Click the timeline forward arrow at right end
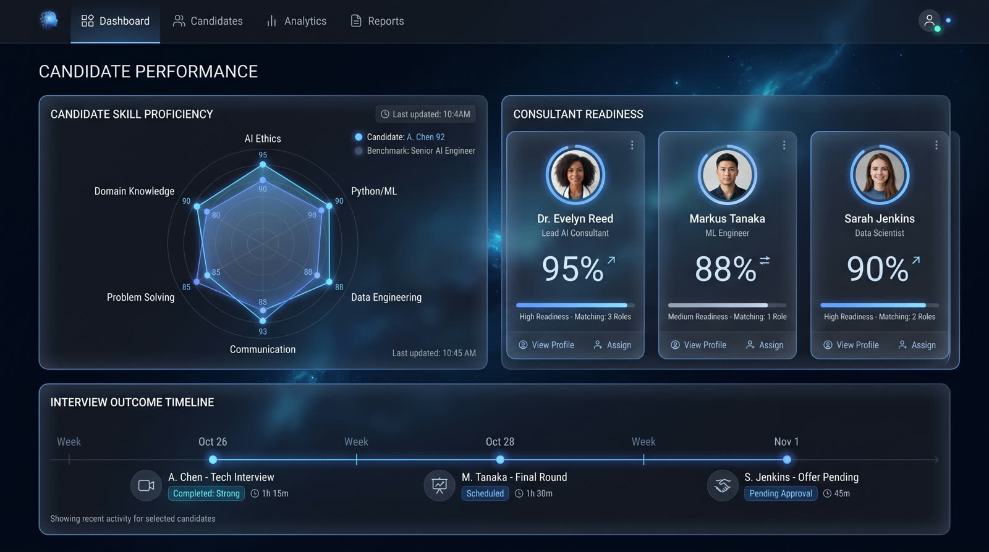Screen dimensions: 989x552 point(936,459)
